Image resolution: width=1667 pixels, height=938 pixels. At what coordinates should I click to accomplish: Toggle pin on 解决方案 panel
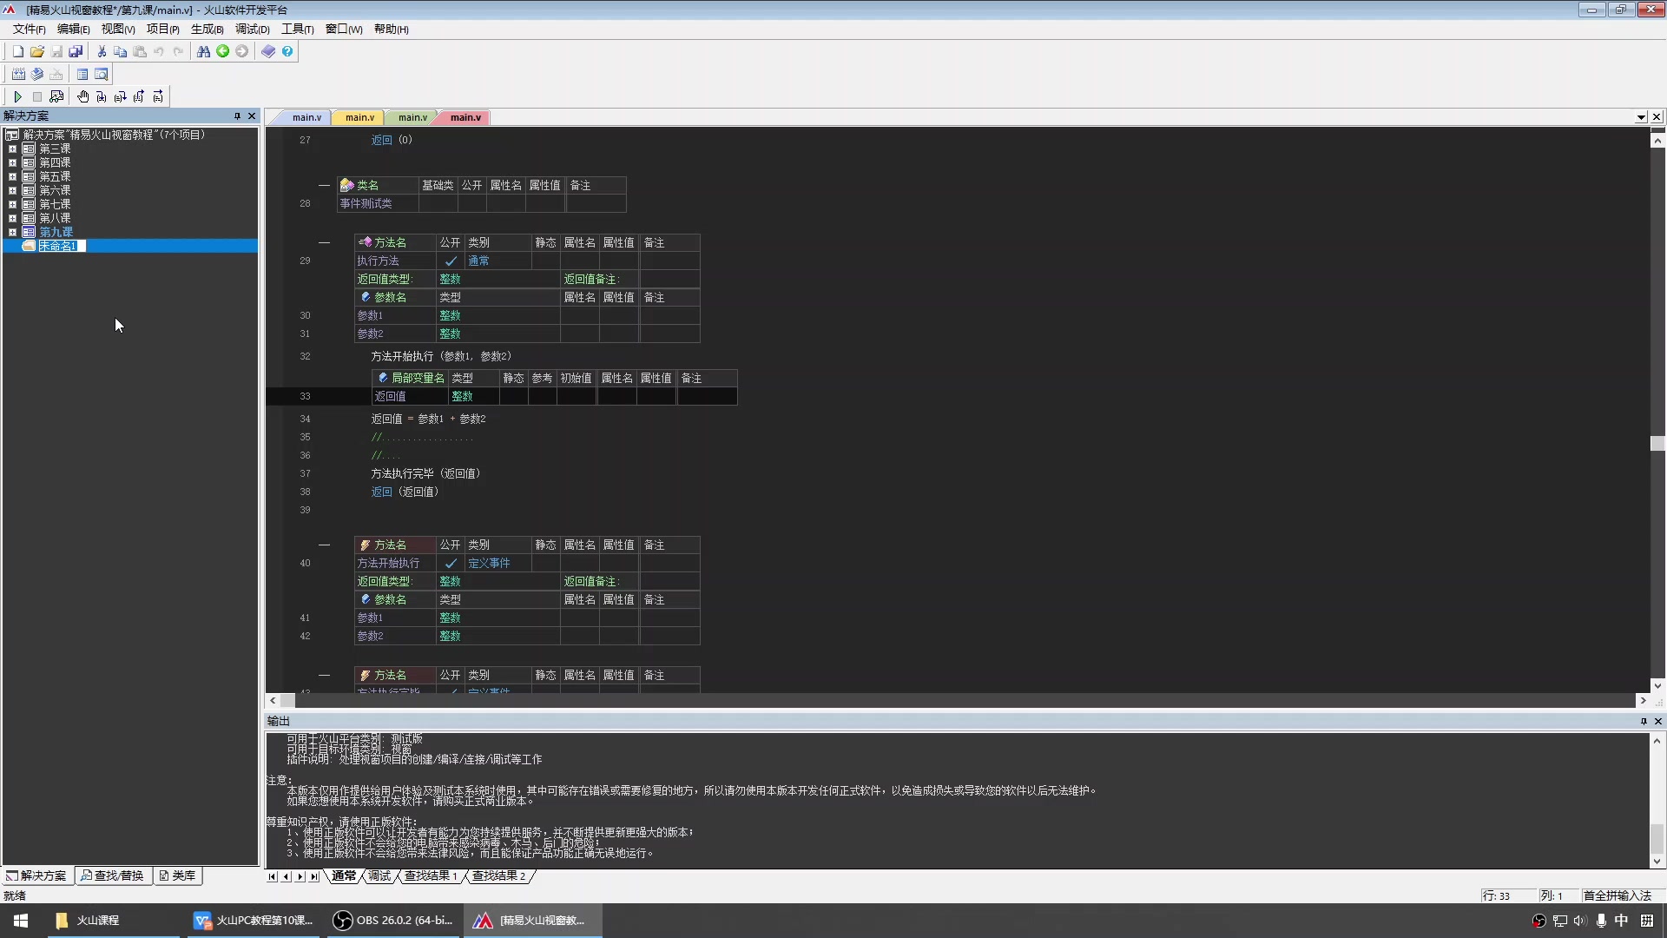pos(237,116)
